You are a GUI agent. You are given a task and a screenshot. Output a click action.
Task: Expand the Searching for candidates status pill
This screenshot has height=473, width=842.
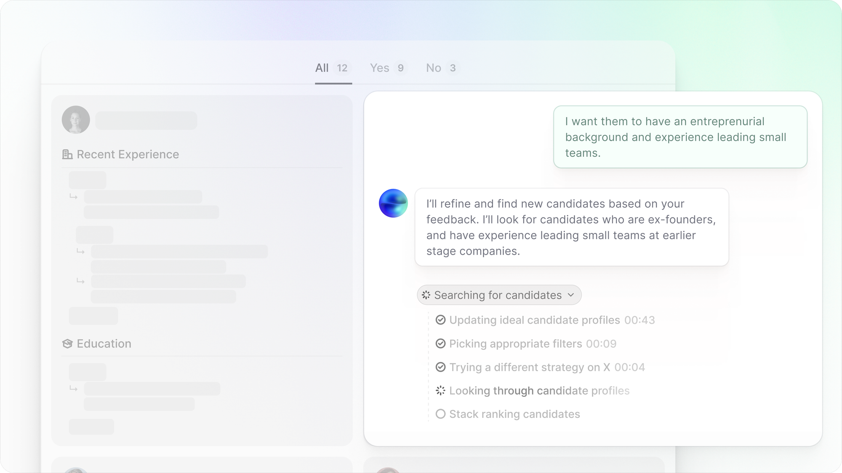(x=498, y=295)
